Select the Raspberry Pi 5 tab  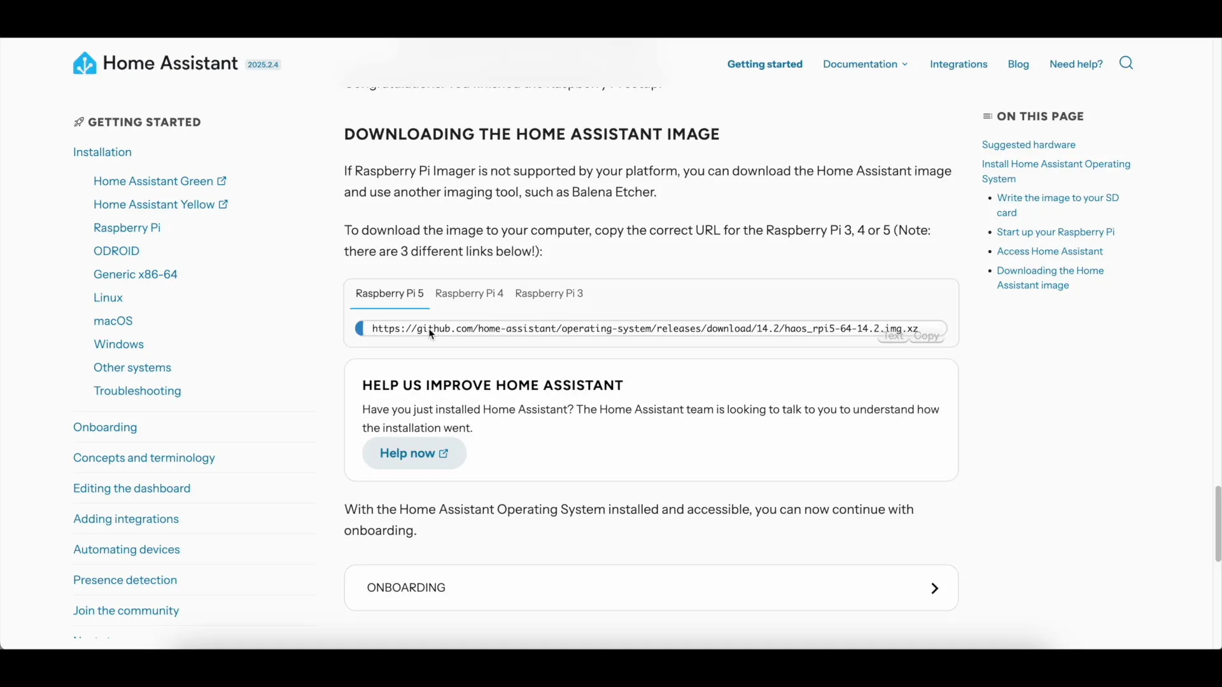point(390,294)
